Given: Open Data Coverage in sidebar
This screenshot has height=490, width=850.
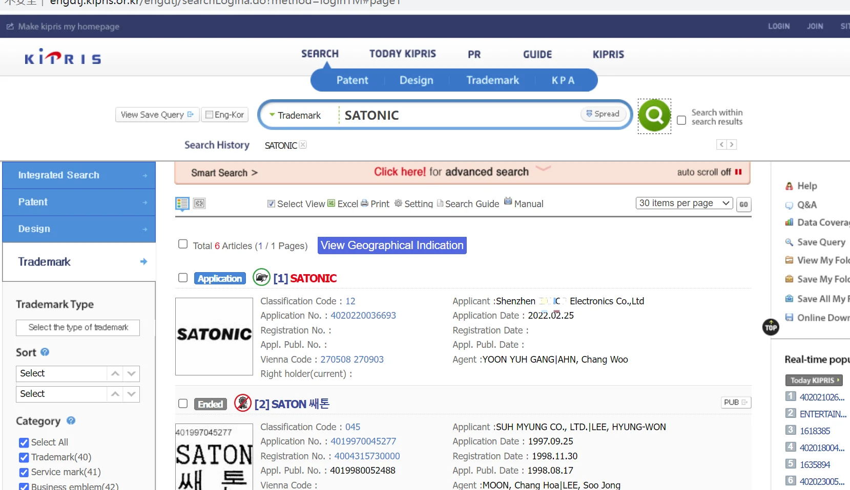Looking at the screenshot, I should (x=818, y=222).
